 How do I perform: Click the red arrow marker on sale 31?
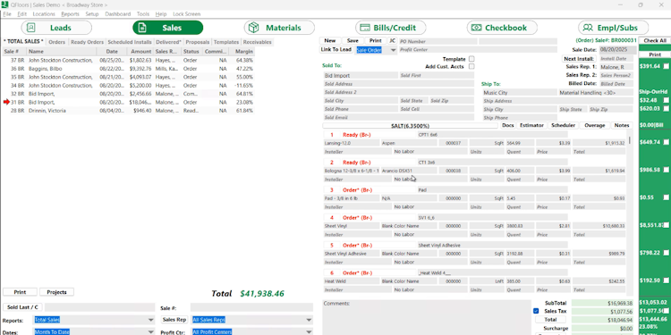pyautogui.click(x=6, y=102)
